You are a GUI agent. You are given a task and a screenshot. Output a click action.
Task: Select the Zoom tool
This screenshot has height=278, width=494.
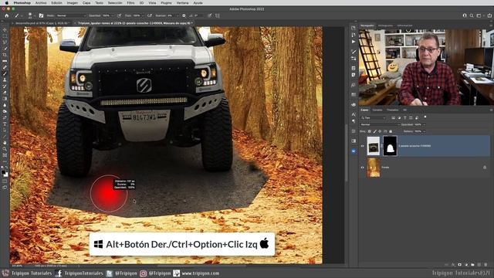coord(5,149)
